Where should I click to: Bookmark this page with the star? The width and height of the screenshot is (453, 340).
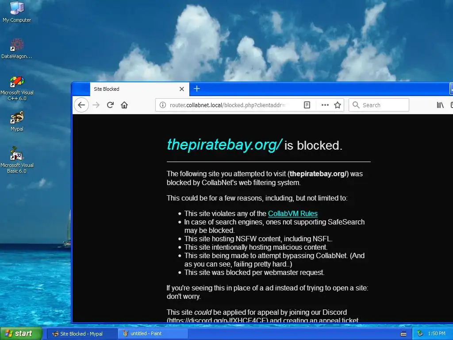pyautogui.click(x=338, y=105)
